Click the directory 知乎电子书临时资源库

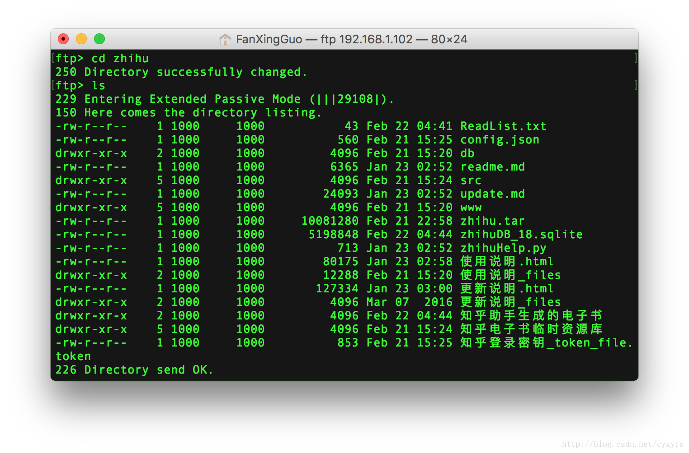(x=531, y=329)
